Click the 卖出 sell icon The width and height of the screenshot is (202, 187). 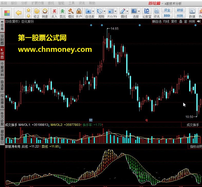click(62, 13)
